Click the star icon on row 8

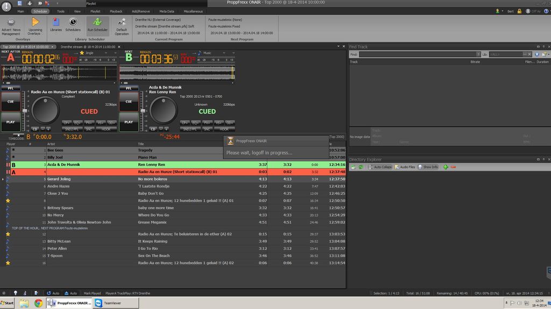tap(8, 200)
